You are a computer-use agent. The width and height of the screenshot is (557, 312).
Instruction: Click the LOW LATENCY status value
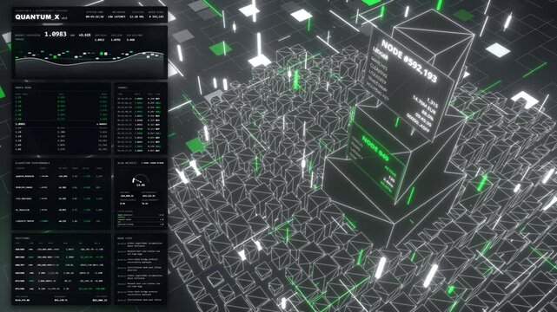coord(116,16)
